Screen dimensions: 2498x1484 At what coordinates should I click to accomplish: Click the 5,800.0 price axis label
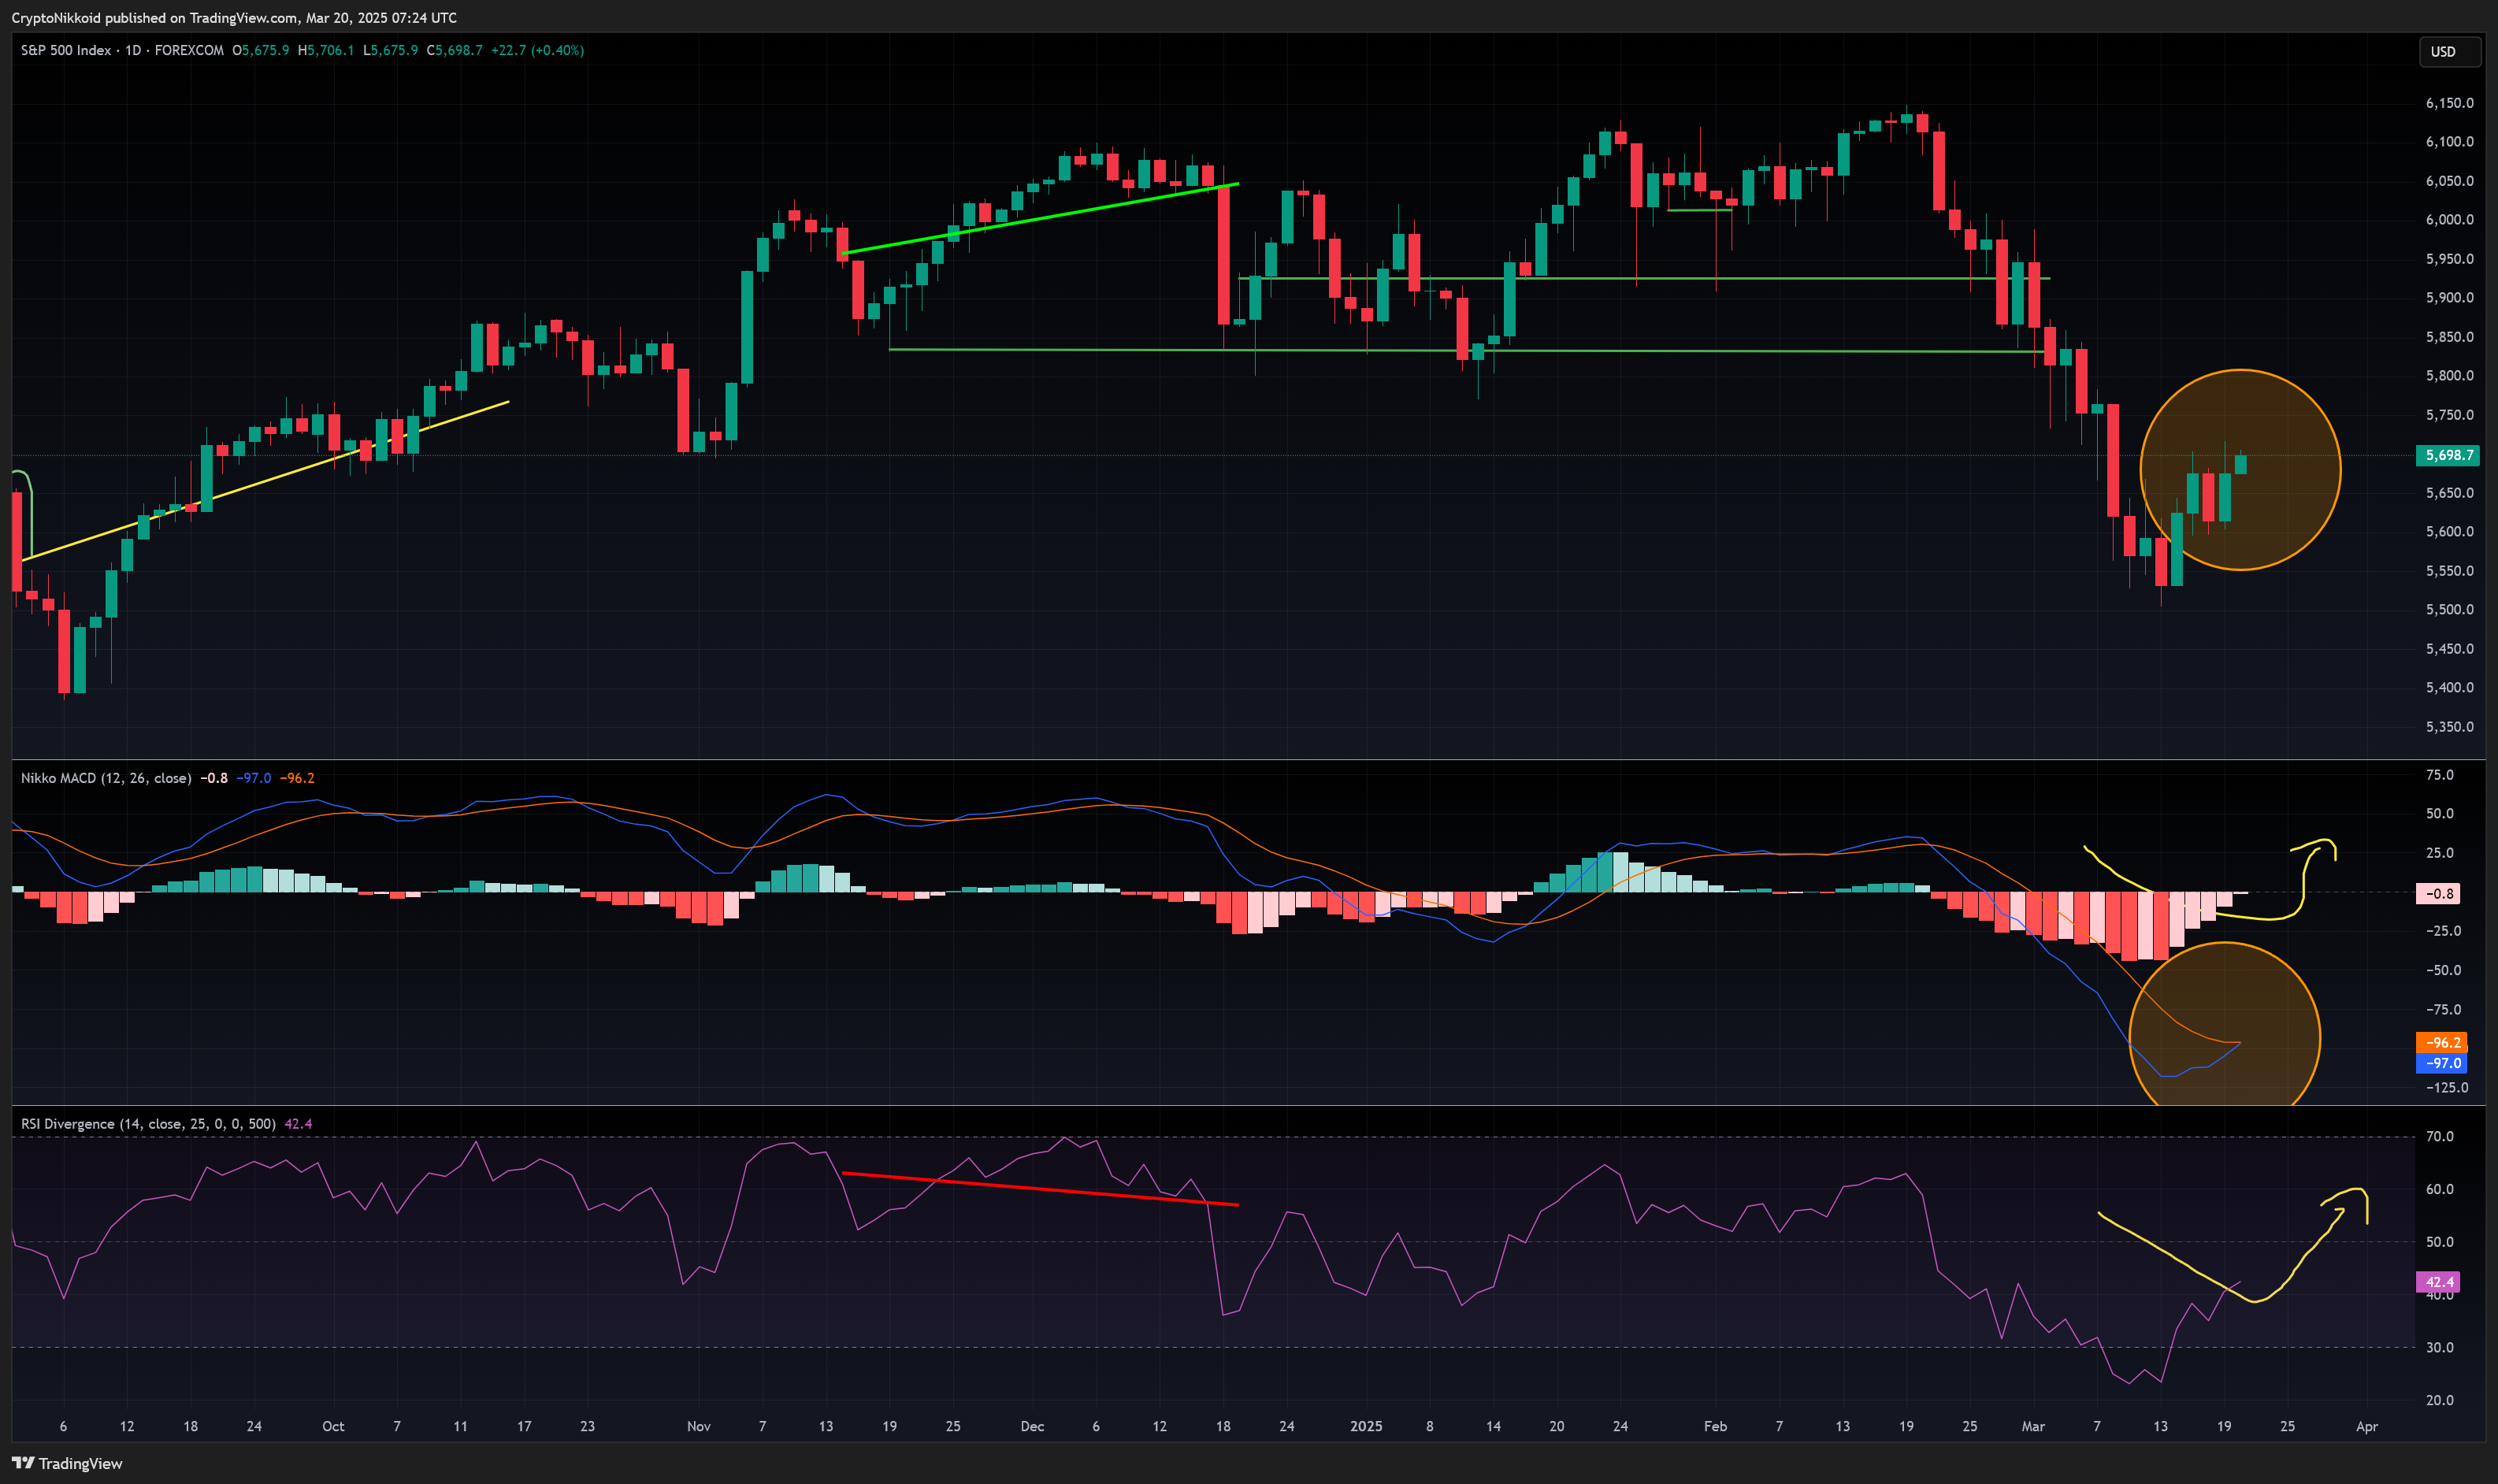[2449, 376]
